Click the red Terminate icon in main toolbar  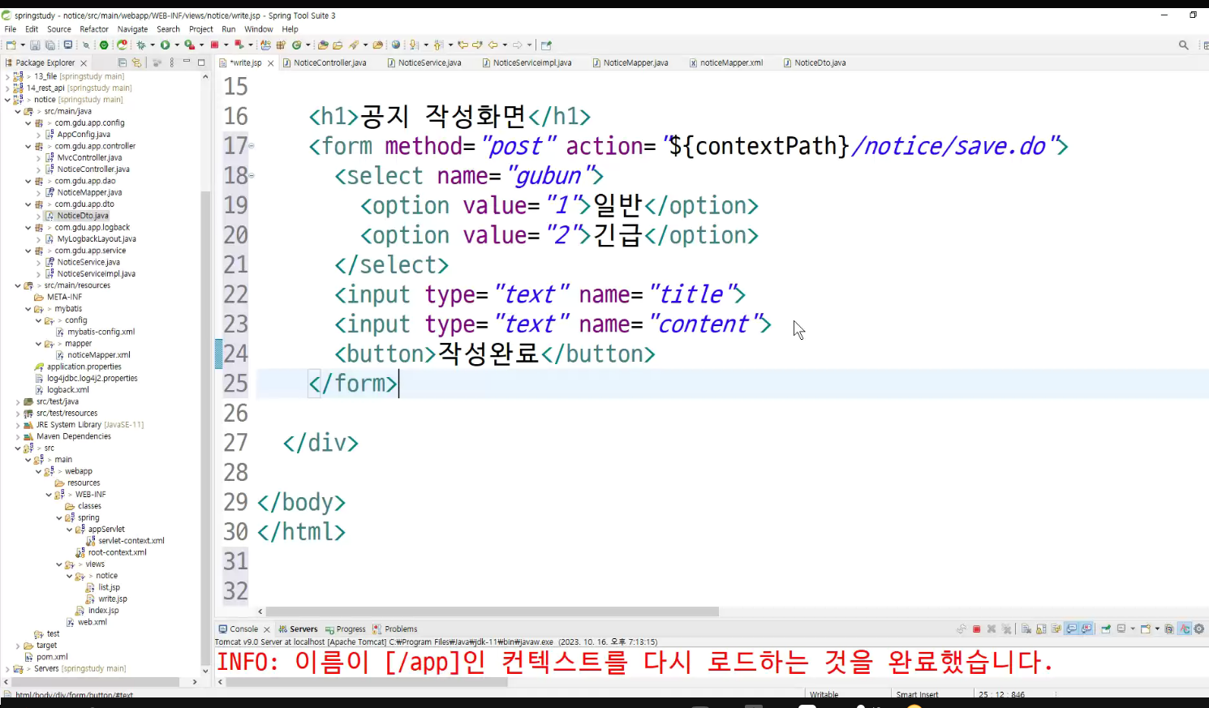point(214,45)
